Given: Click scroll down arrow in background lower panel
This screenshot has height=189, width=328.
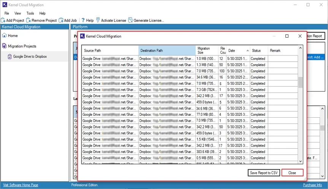Looking at the screenshot, I should [322, 176].
